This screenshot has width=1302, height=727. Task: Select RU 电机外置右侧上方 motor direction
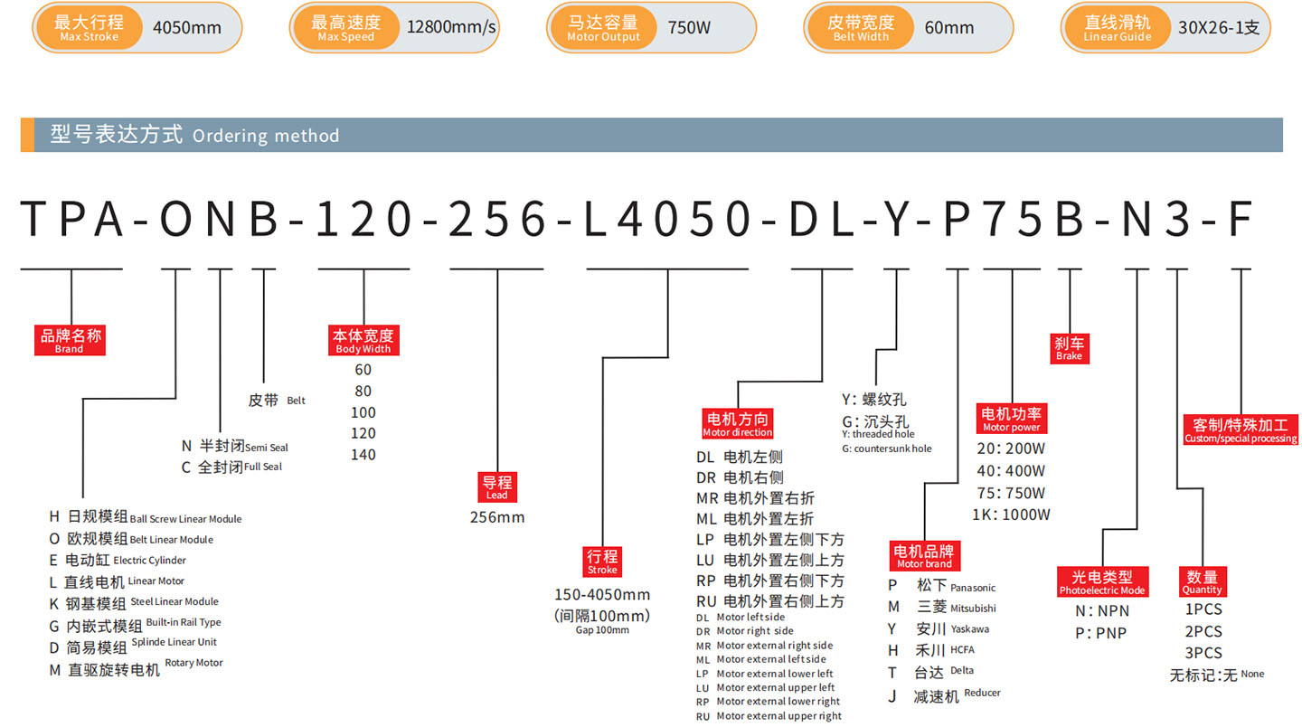point(770,601)
